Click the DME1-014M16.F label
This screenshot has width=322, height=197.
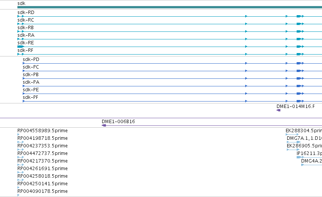coord(296,106)
